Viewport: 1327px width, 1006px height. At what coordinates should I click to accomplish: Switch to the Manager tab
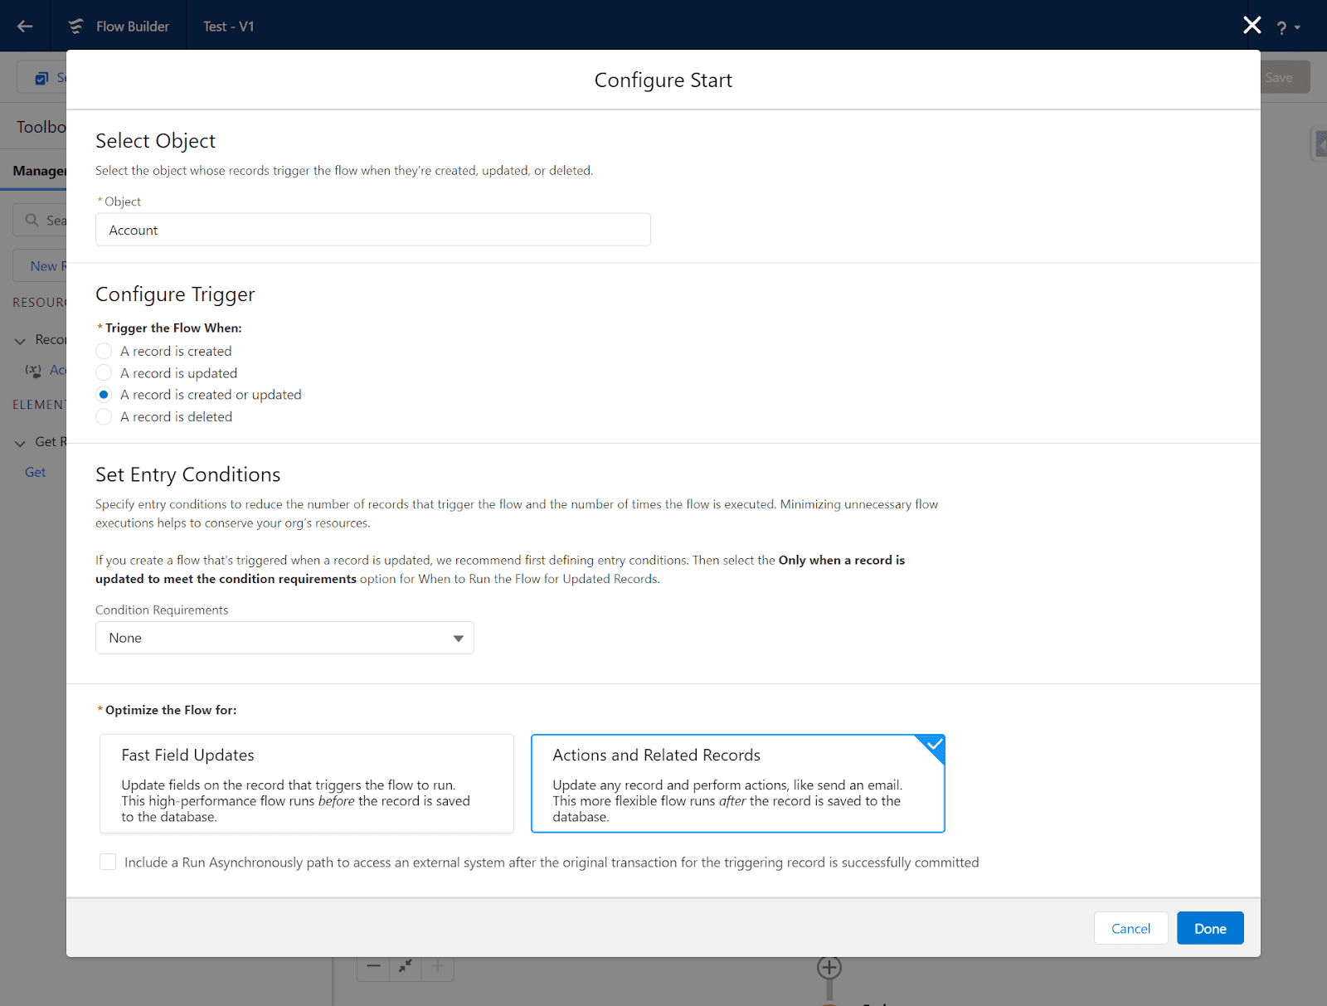click(39, 171)
